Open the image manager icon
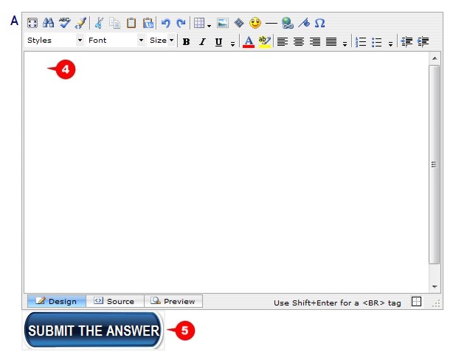The width and height of the screenshot is (453, 352). coord(223,23)
